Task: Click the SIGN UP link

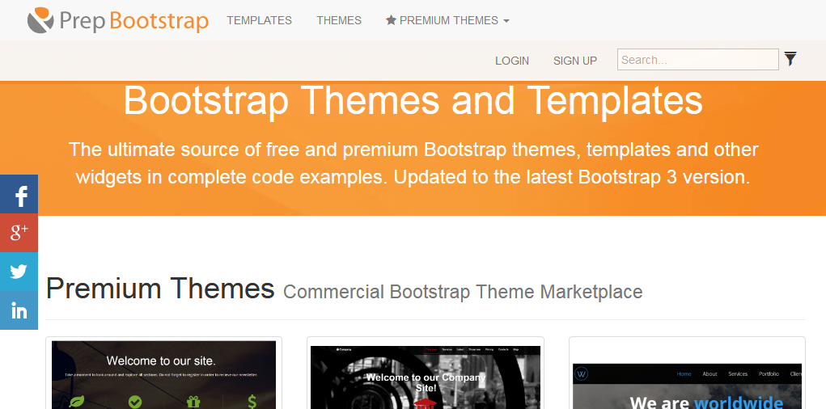Action: coord(574,61)
